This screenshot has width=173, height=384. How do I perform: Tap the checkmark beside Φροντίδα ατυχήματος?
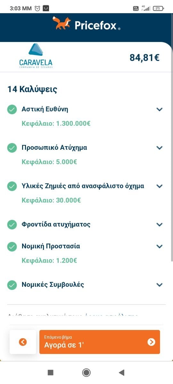coord(12,225)
